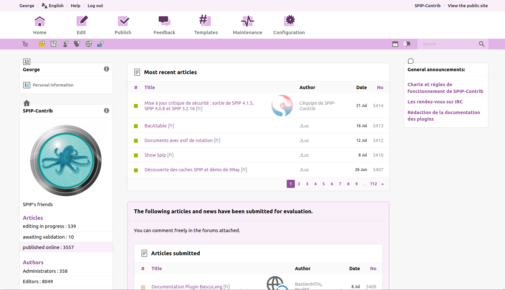
Task: Open the site structure tree icon
Action: pyautogui.click(x=25, y=44)
